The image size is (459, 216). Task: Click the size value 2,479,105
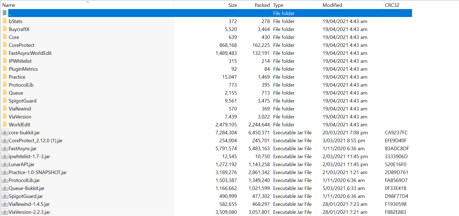[x=226, y=125]
